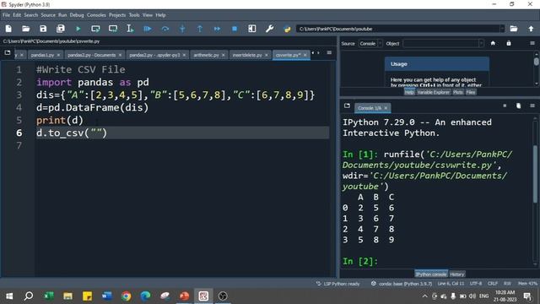The width and height of the screenshot is (540, 304).
Task: Change to parent directory arrow
Action: coord(531,29)
